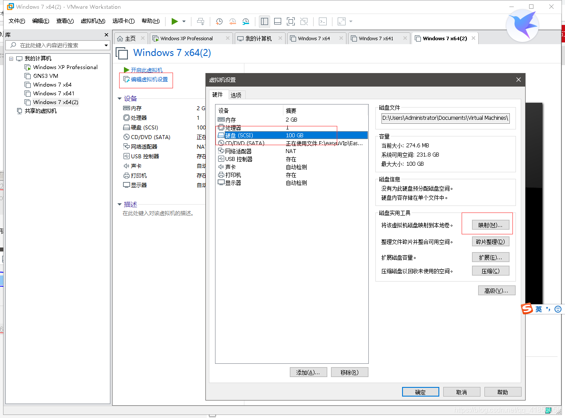Viewport: 565px width, 418px height.
Task: Click the stretch guest display icon
Action: pyautogui.click(x=342, y=21)
